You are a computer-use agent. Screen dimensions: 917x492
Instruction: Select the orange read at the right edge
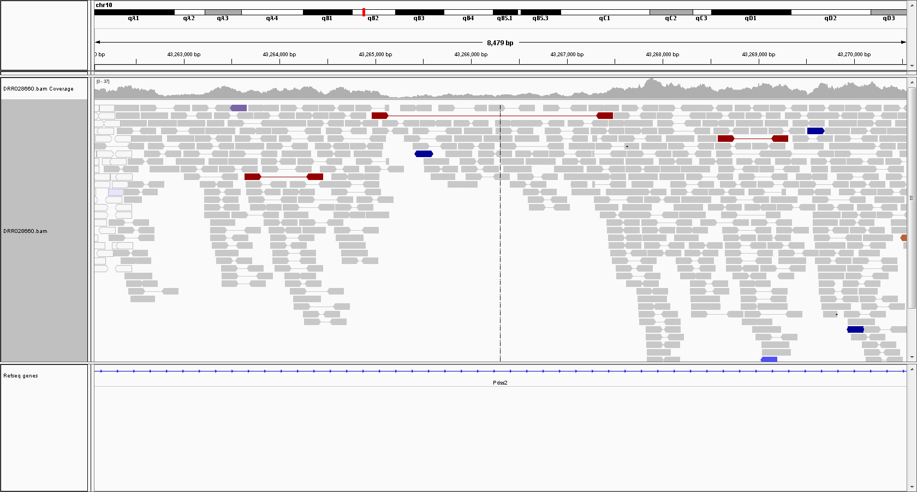tap(903, 238)
